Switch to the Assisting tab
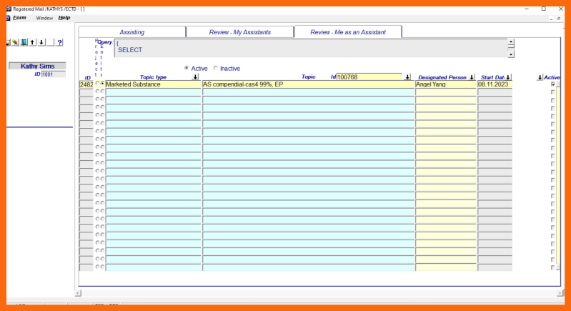 (131, 32)
